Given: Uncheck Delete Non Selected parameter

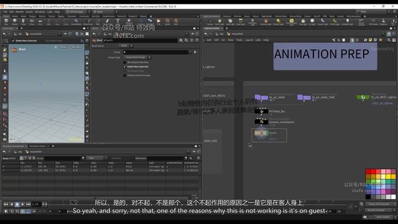Looking at the screenshot, I should (124, 67).
